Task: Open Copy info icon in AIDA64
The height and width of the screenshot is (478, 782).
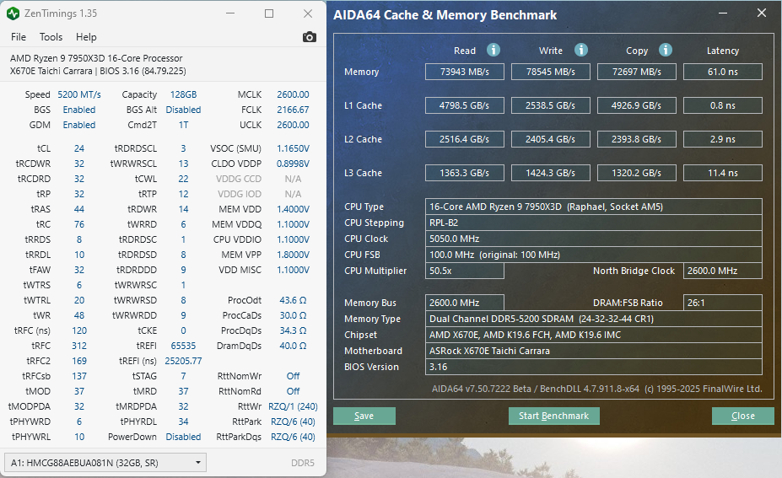Action: [666, 50]
